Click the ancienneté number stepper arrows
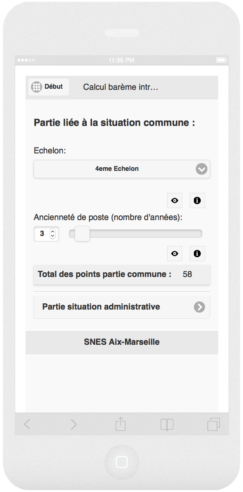 coord(53,234)
